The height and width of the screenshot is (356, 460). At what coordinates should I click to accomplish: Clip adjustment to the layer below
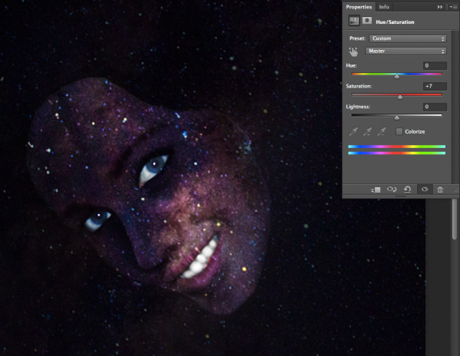point(375,189)
